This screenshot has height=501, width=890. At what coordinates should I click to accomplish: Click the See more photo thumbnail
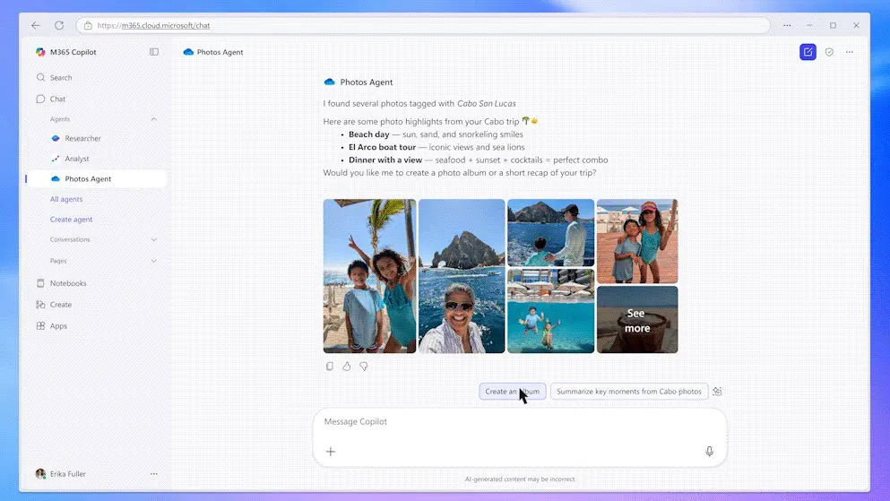pos(636,320)
